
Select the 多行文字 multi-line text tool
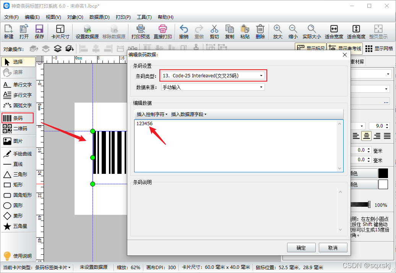click(18, 95)
